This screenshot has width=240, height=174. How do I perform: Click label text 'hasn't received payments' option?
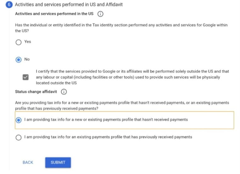pyautogui.click(x=106, y=119)
